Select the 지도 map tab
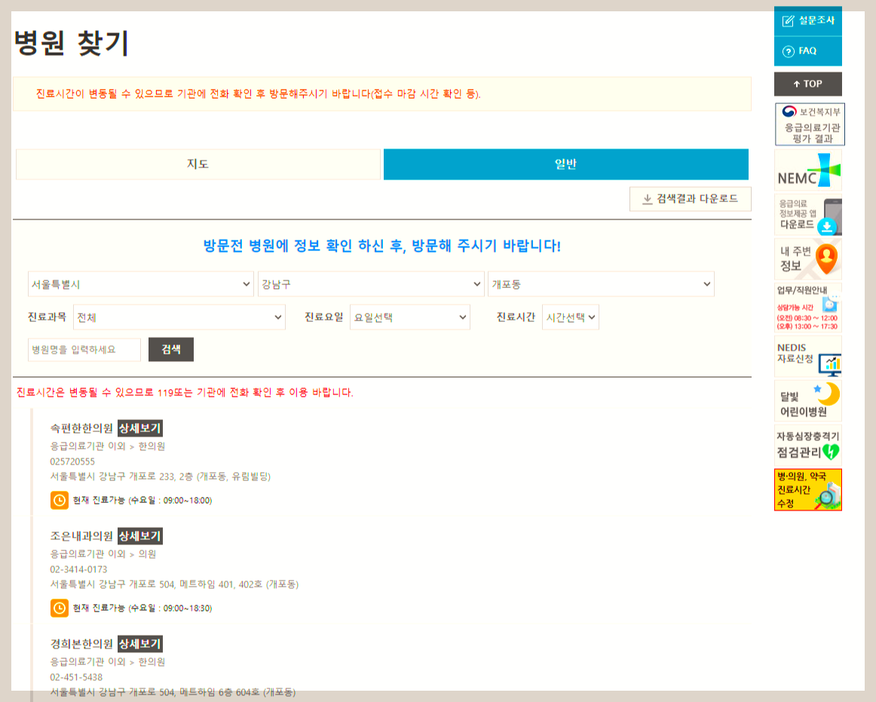Viewport: 876px width, 702px height. (x=198, y=164)
